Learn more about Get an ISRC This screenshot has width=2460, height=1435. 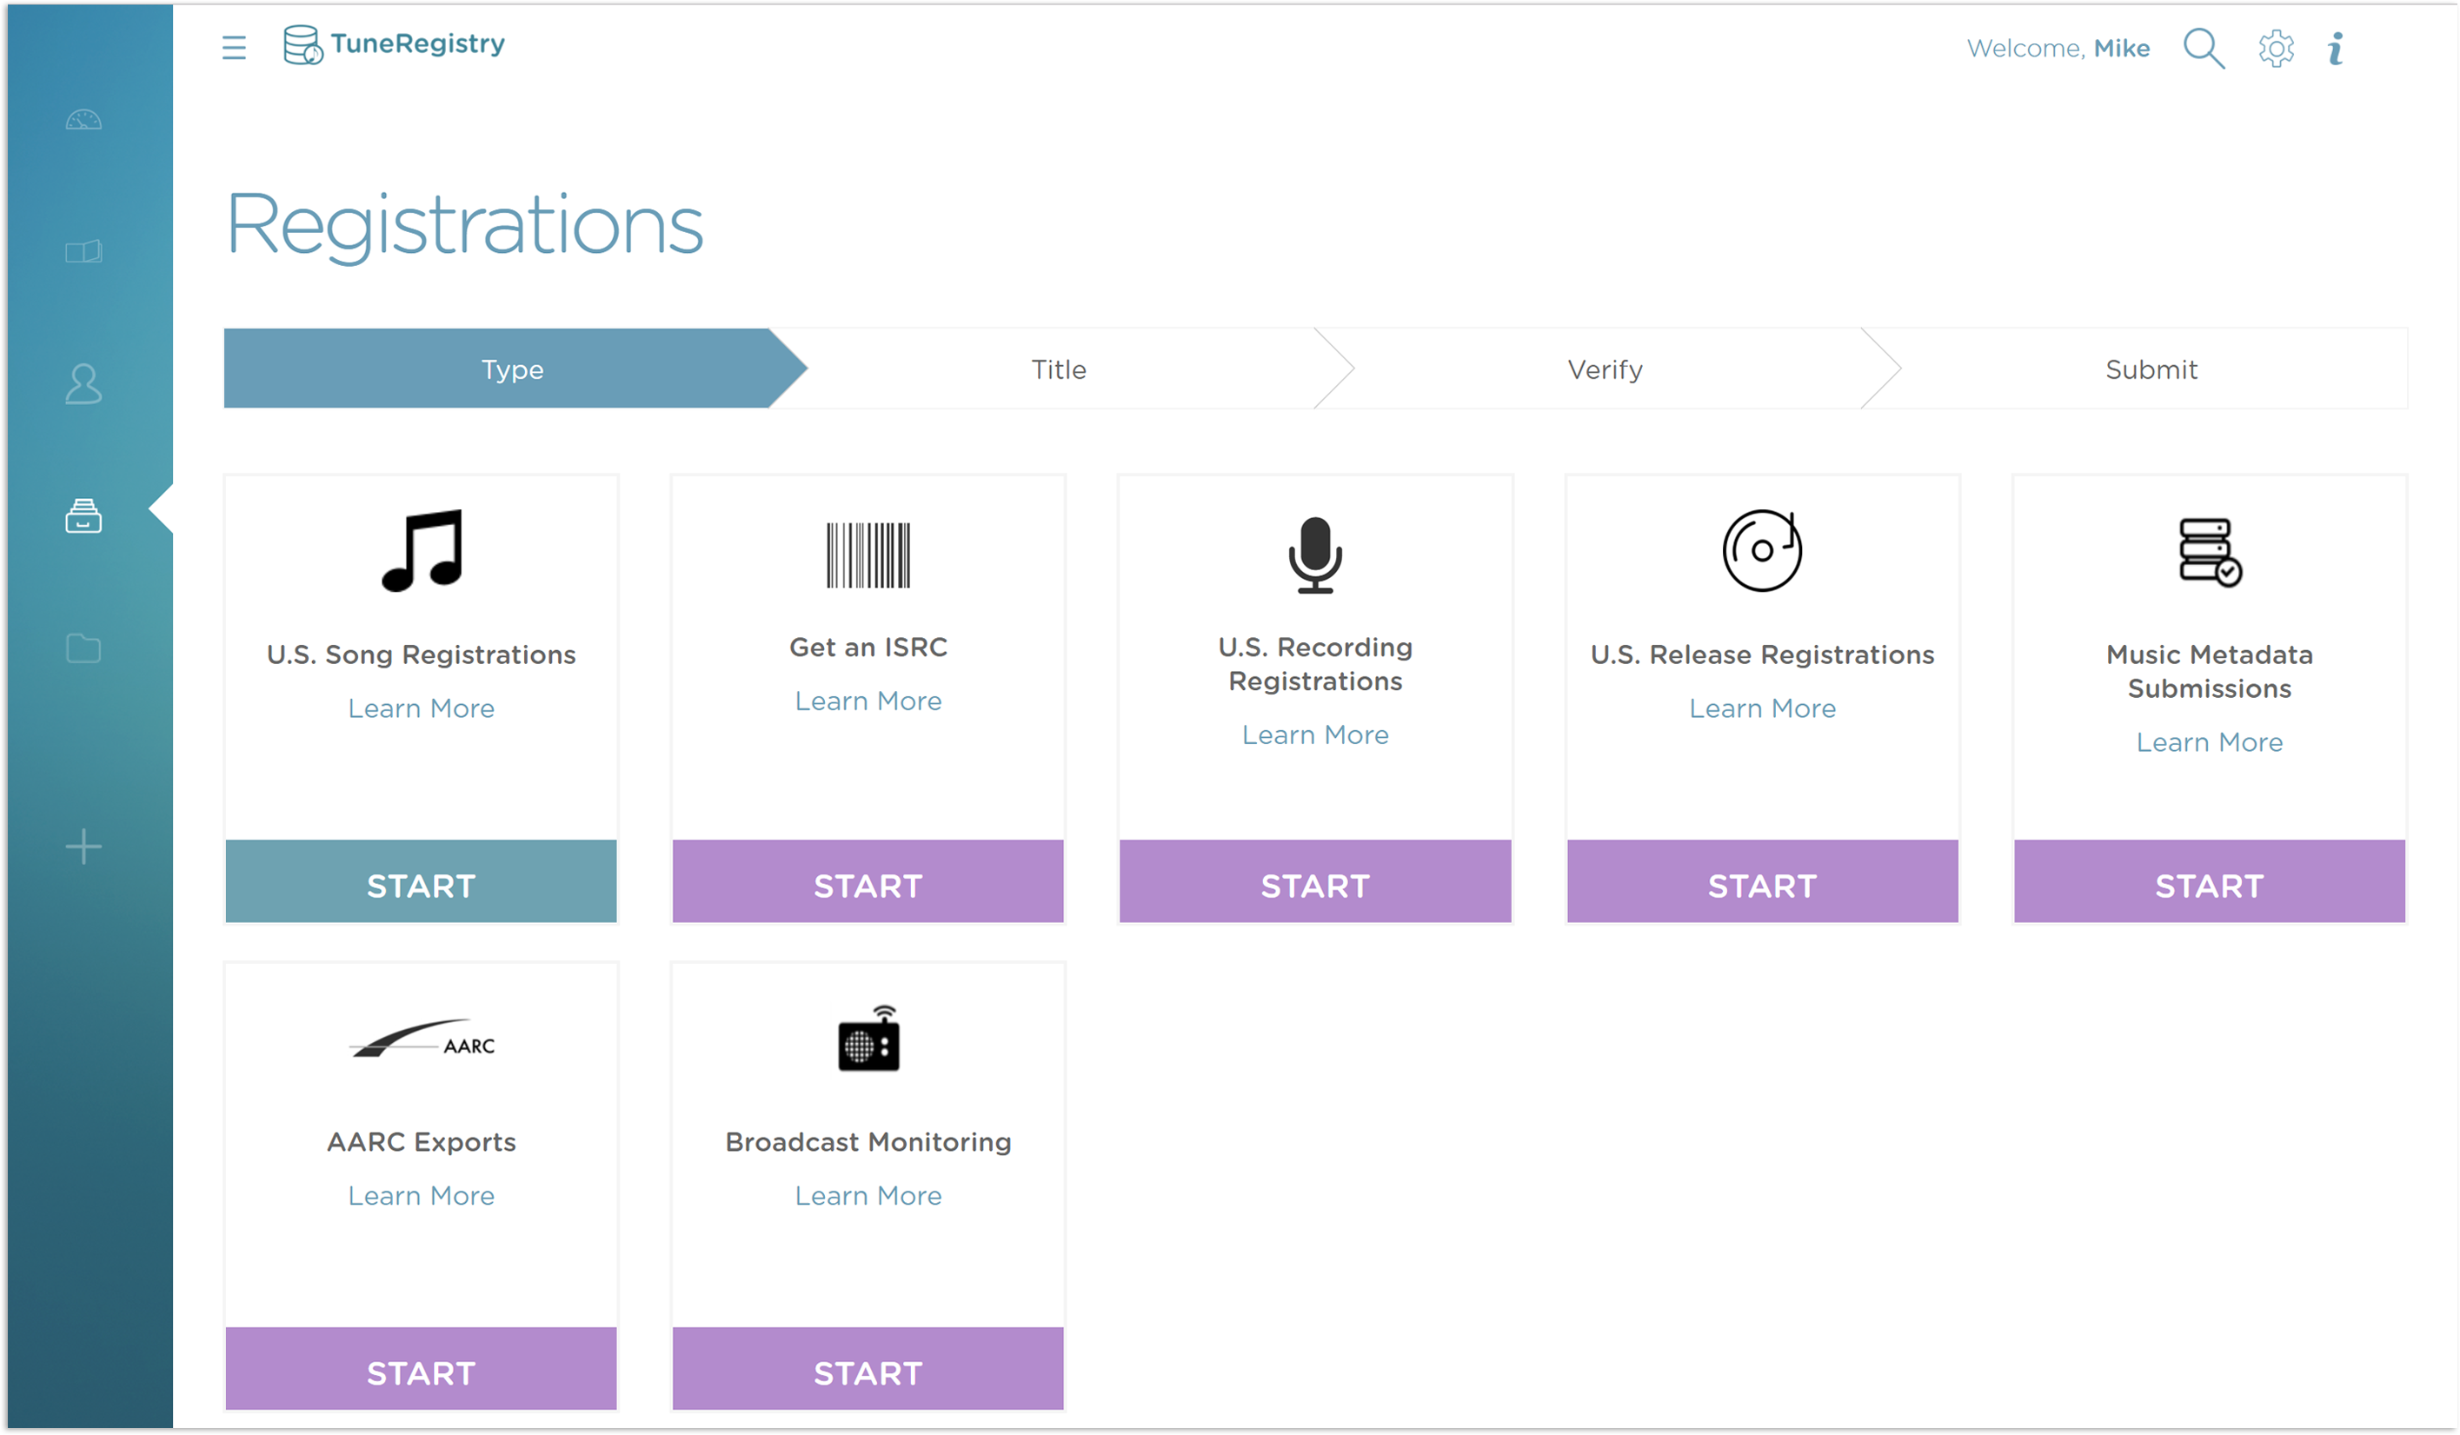tap(868, 701)
